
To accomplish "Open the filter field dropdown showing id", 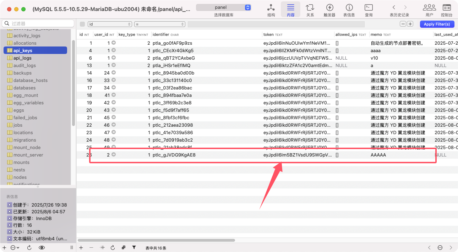I will tap(110, 24).
